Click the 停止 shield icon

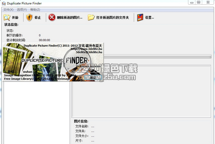(29, 18)
